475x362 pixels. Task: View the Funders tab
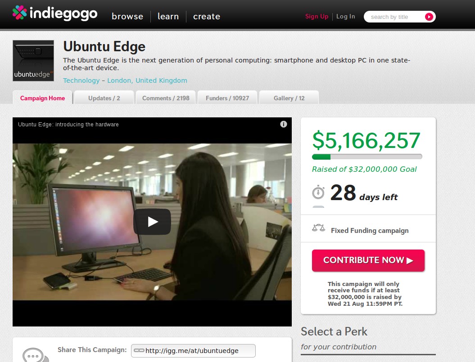[x=227, y=98]
